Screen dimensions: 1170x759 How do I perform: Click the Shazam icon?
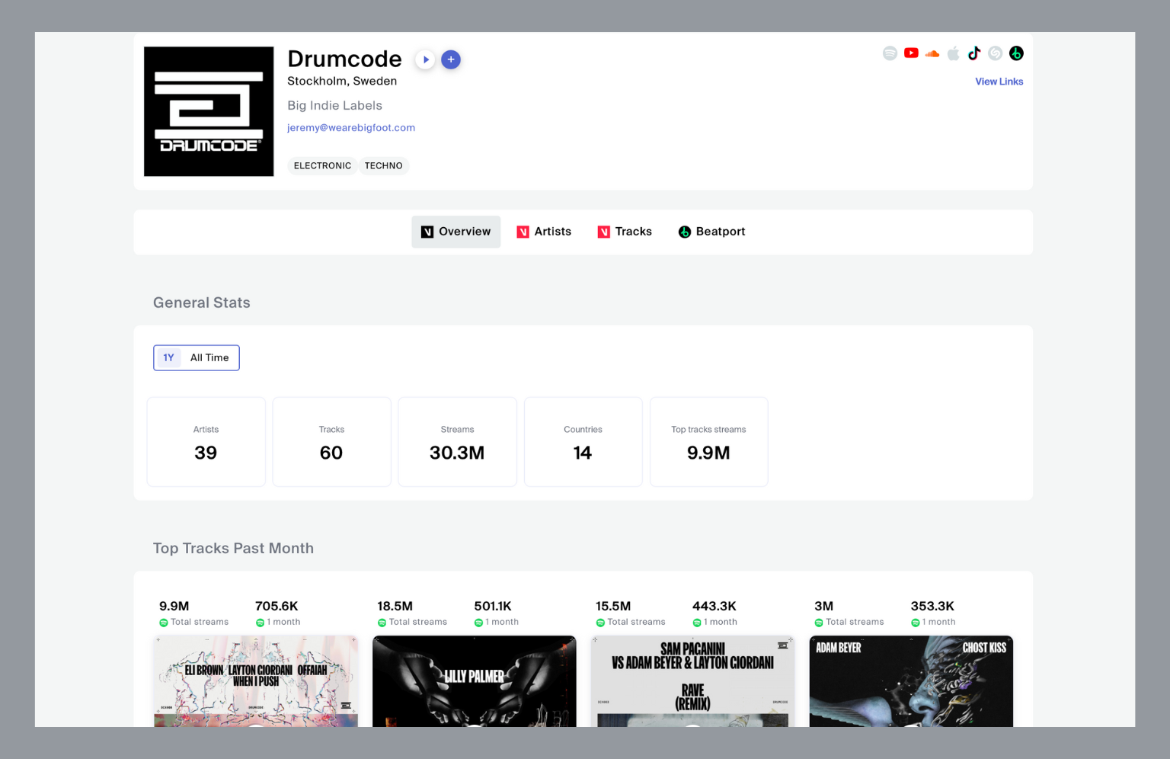(x=995, y=53)
